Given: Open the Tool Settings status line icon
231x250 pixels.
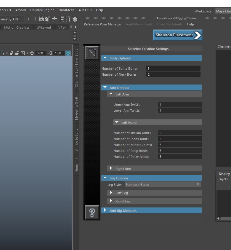Looking at the screenshot, I should (x=68, y=19).
